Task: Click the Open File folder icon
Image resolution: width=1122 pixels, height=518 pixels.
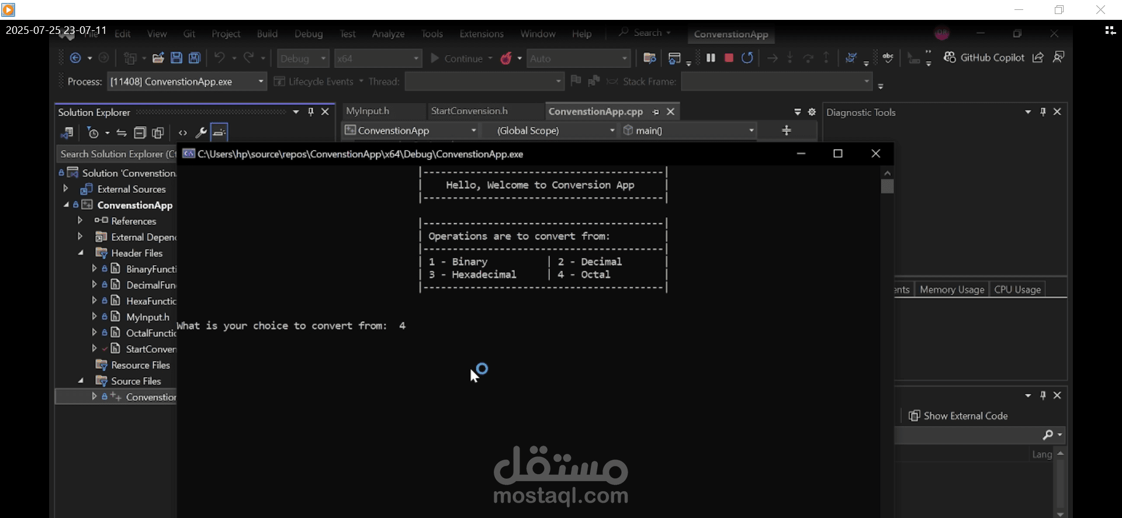Action: pos(158,58)
